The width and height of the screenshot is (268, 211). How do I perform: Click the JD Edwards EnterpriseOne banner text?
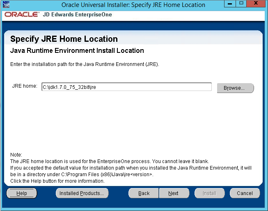click(x=78, y=15)
